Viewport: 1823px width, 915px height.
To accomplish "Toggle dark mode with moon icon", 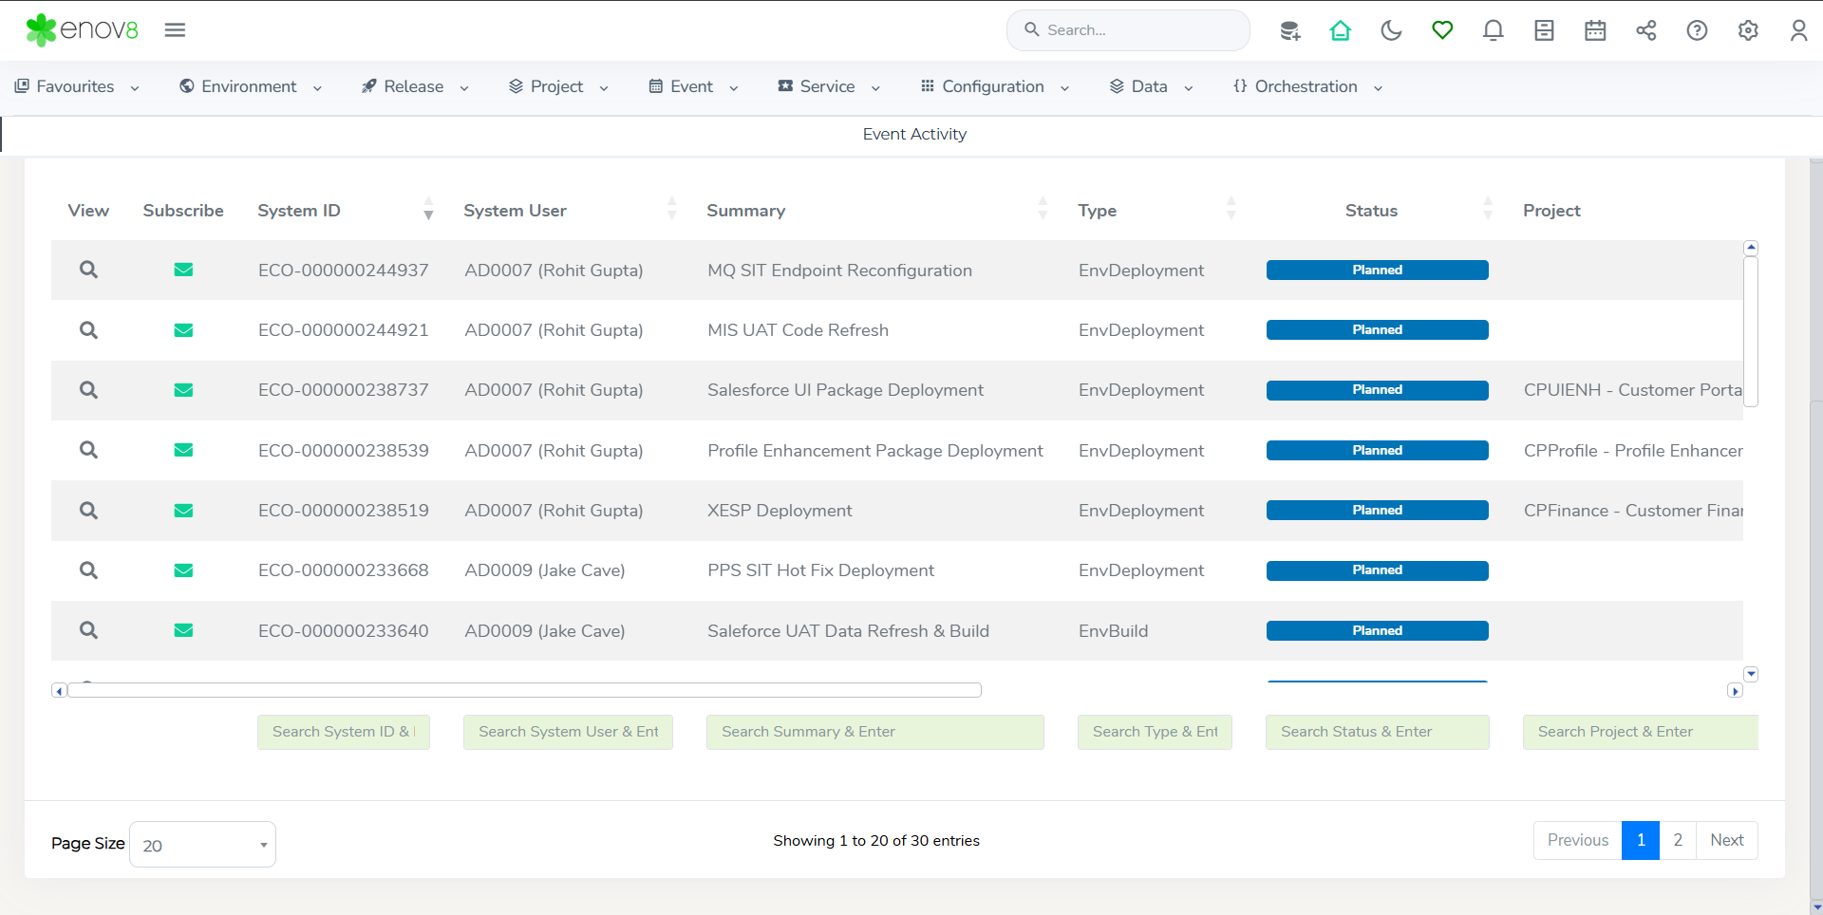I will pos(1391,30).
